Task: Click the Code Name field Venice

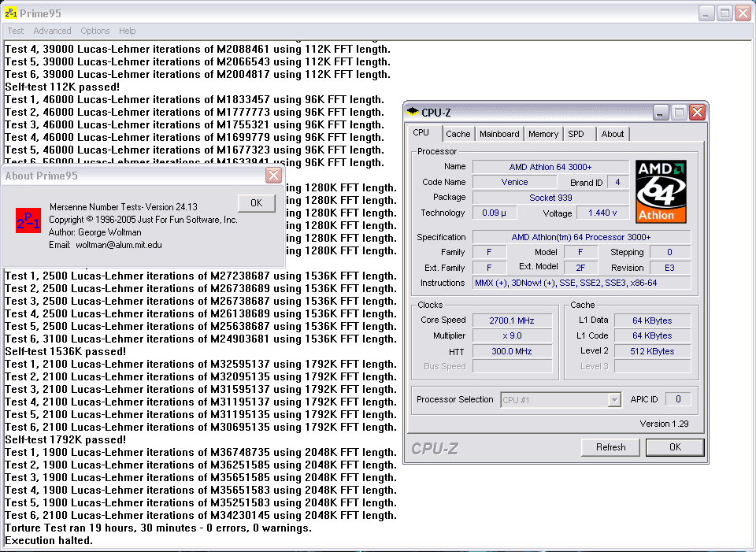Action: tap(514, 182)
